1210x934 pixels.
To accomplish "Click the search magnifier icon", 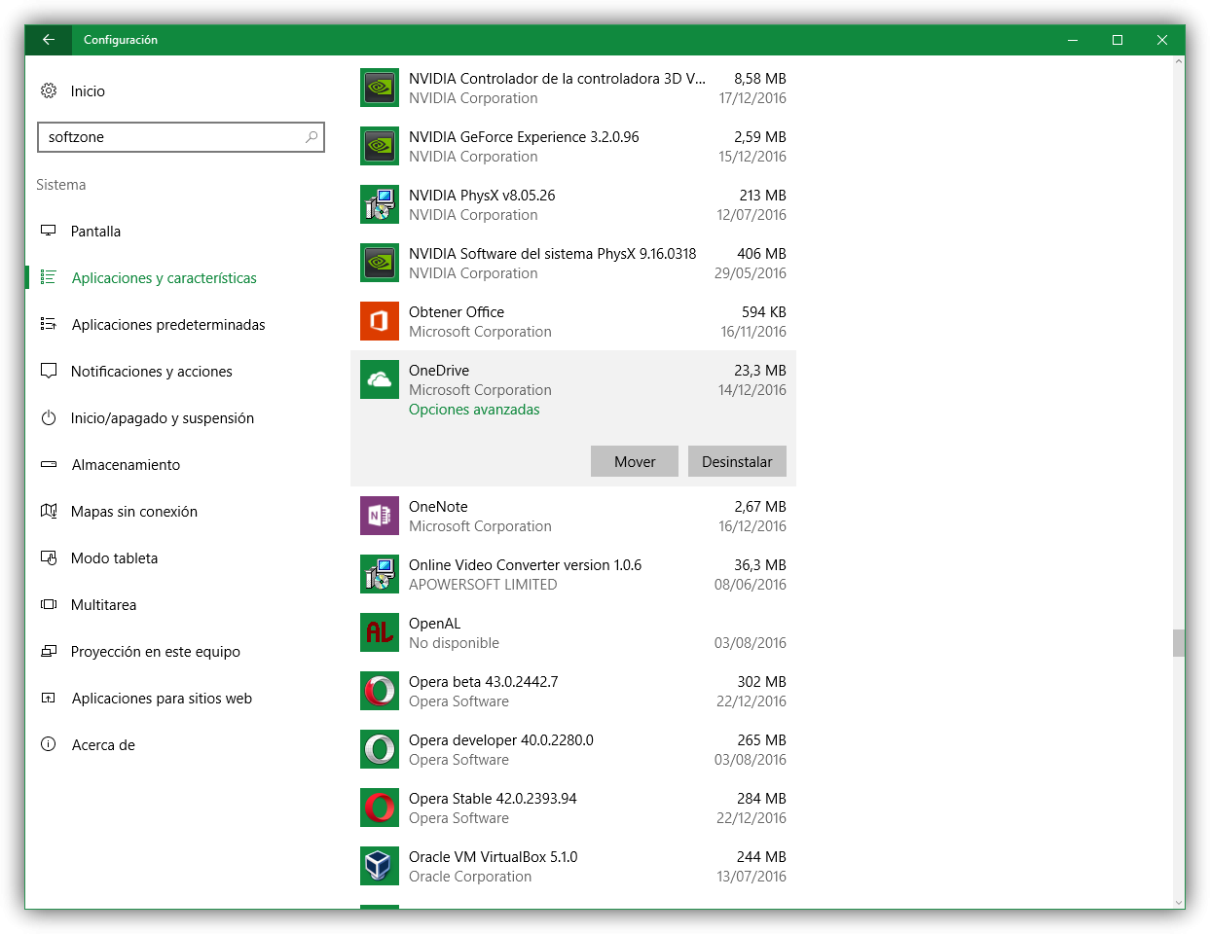I will [x=312, y=137].
